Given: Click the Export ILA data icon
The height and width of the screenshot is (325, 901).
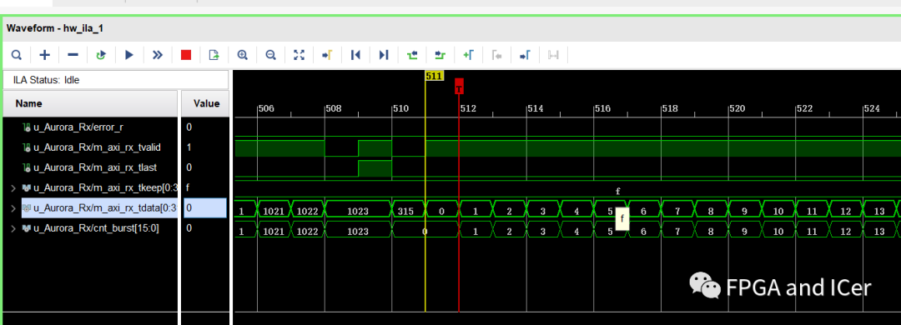Looking at the screenshot, I should 214,55.
